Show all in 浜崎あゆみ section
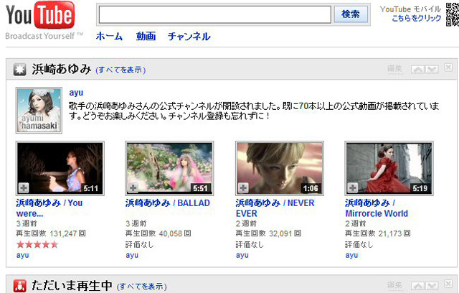The width and height of the screenshot is (459, 293). (120, 70)
